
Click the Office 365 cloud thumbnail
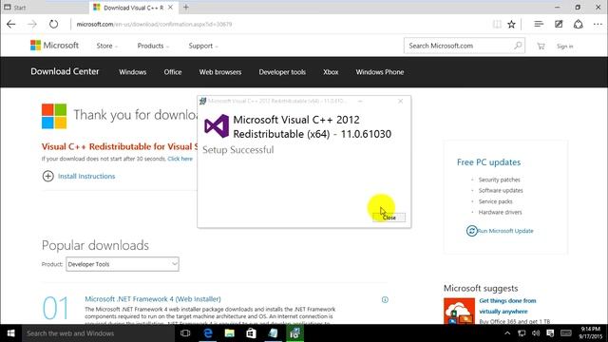tap(459, 311)
